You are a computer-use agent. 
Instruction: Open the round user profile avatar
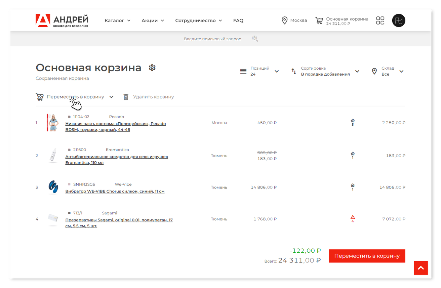pos(399,20)
